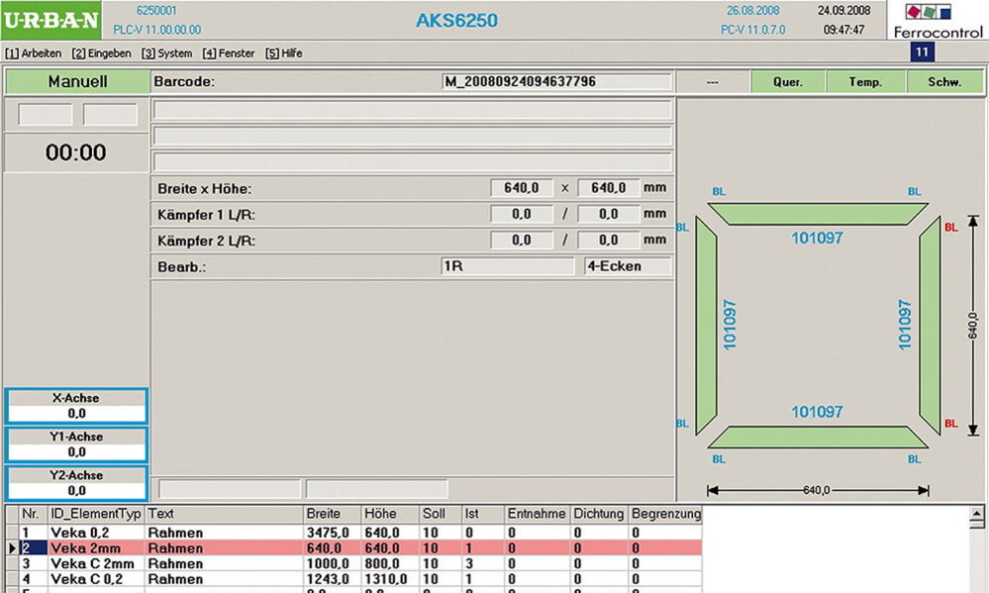Viewport: 989px width, 593px height.
Task: Toggle the Schw. status button
Action: pyautogui.click(x=943, y=82)
